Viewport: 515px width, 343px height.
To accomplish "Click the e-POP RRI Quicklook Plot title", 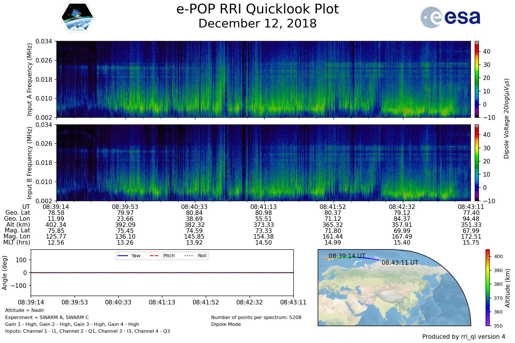I will (257, 9).
